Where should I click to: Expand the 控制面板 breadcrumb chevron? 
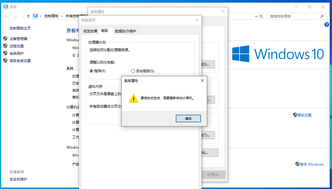tap(62, 16)
